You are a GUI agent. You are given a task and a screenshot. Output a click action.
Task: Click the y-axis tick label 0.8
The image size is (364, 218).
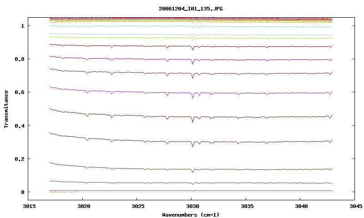[19, 59]
